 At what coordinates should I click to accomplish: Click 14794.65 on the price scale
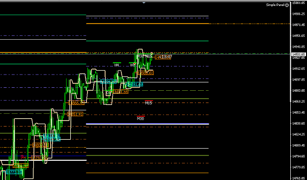[x=299, y=156]
